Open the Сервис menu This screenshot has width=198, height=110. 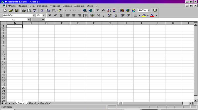67,6
